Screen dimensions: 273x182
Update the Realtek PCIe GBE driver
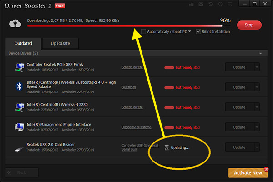(240, 67)
